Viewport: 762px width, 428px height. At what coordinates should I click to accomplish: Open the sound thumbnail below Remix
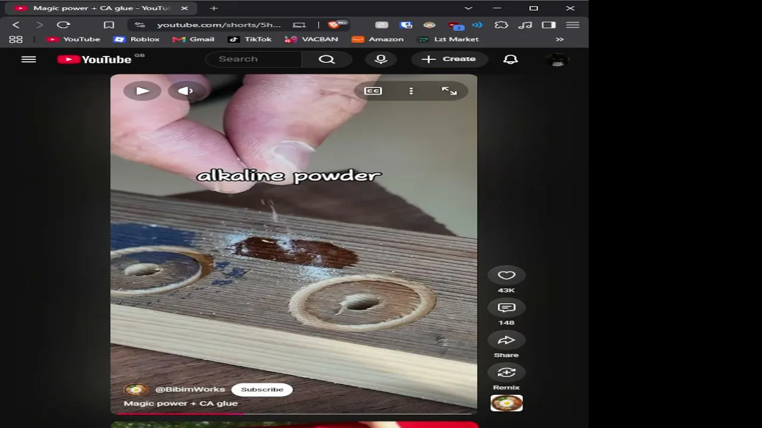tap(507, 403)
